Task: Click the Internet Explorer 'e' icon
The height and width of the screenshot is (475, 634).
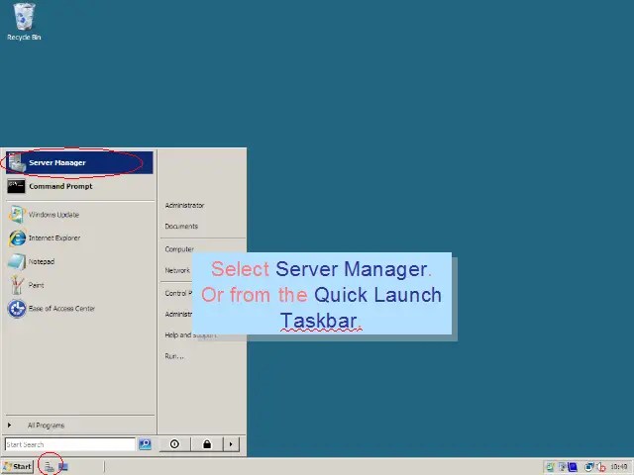Action: pos(17,237)
